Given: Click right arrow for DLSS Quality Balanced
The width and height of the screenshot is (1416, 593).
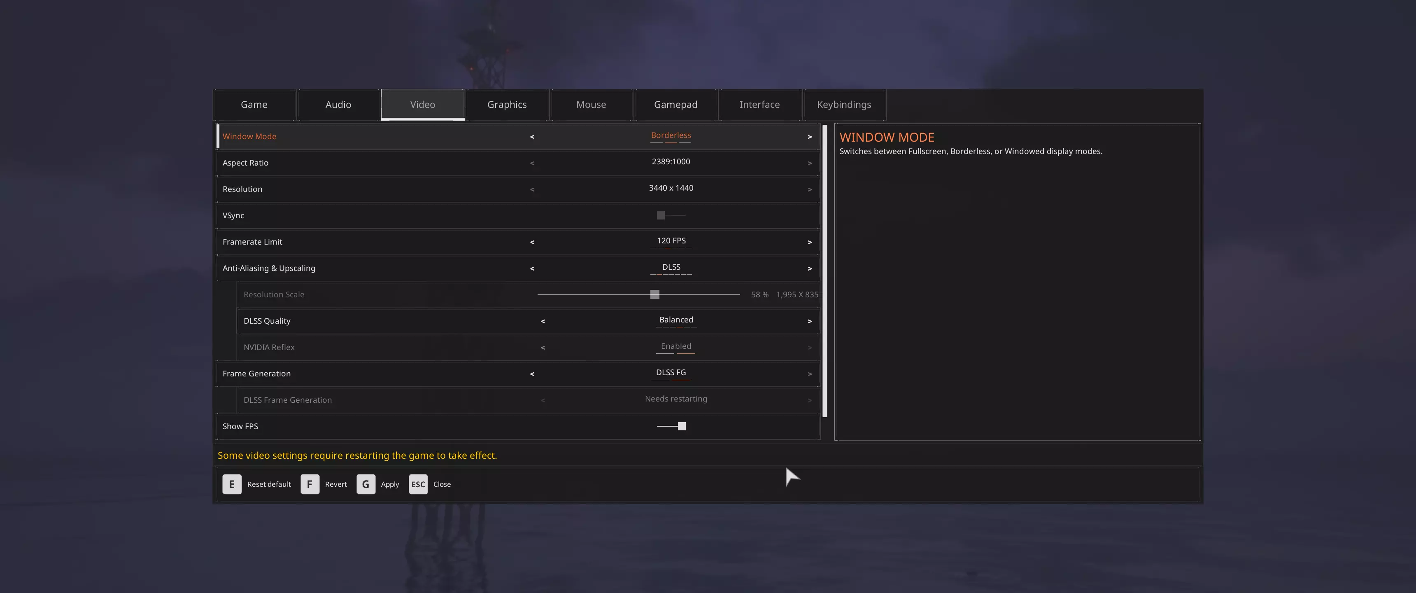Looking at the screenshot, I should [809, 321].
